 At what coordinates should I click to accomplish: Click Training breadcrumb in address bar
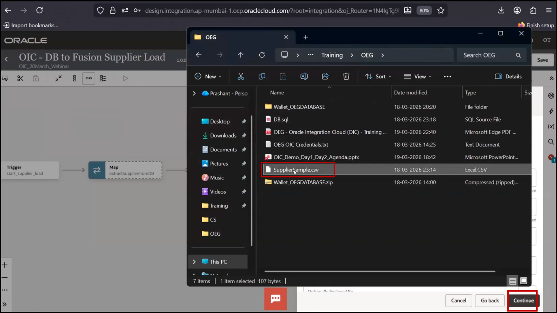tap(332, 55)
